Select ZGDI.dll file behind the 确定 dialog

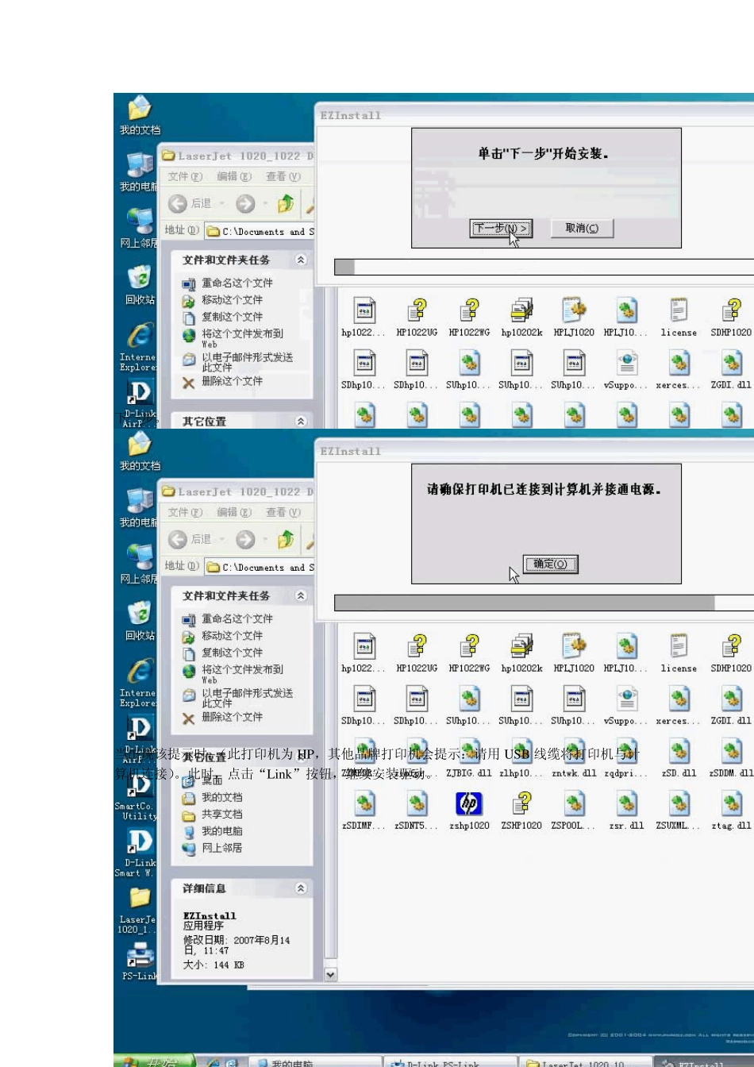tap(731, 705)
